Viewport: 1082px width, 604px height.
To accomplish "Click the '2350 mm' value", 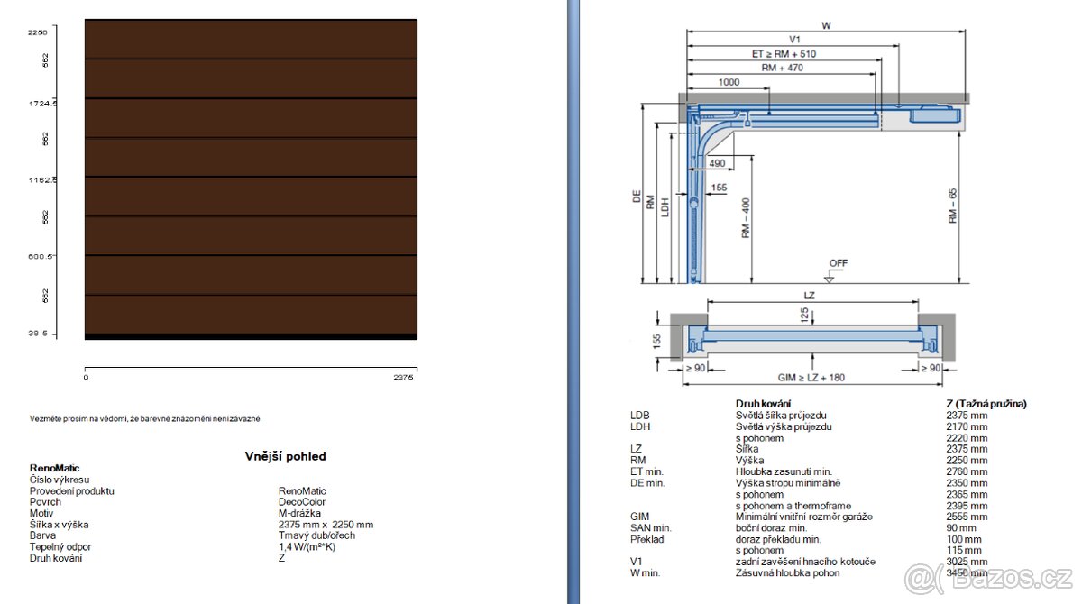I will click(x=967, y=482).
